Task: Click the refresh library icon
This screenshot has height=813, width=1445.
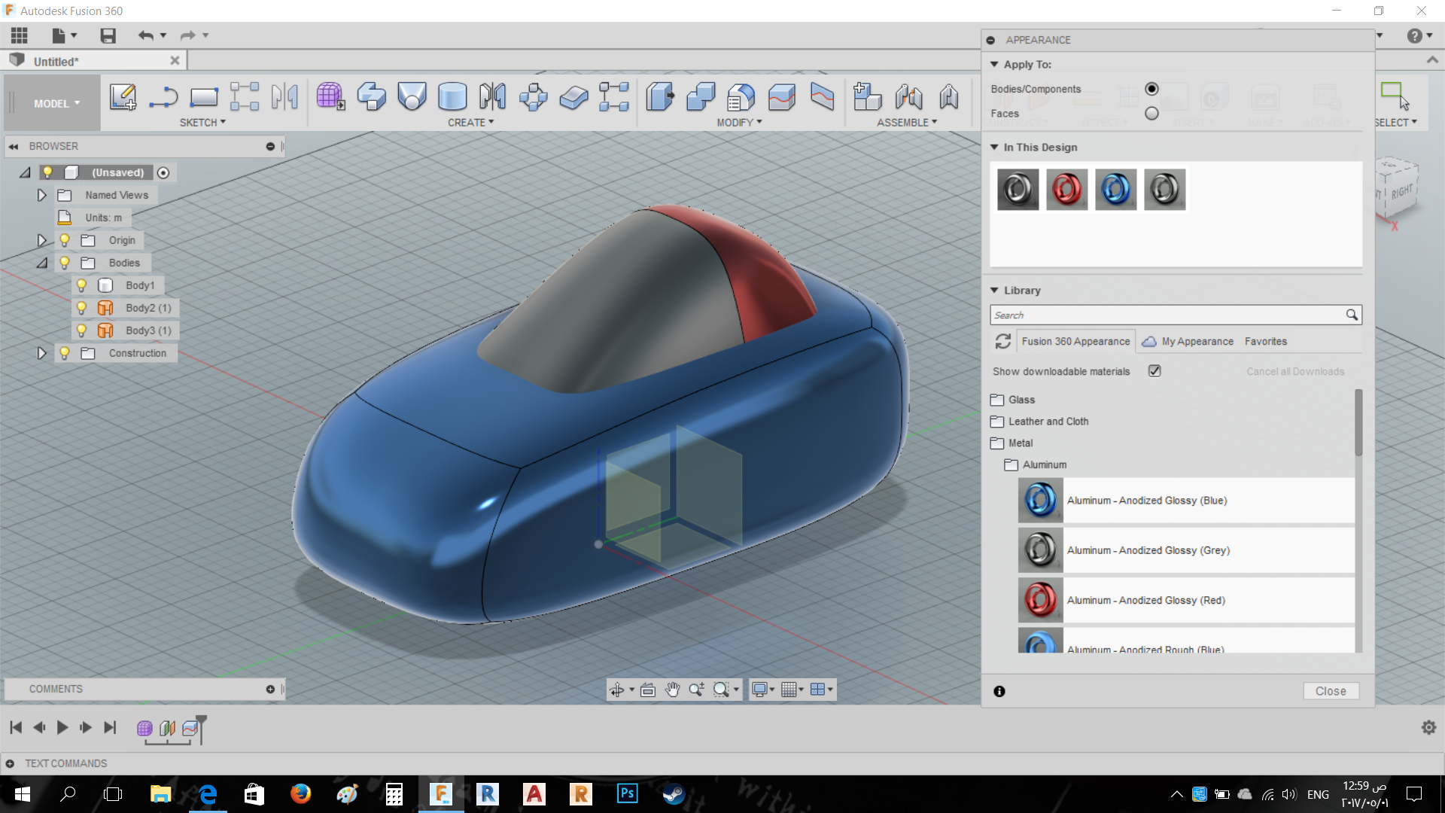Action: [x=1002, y=342]
